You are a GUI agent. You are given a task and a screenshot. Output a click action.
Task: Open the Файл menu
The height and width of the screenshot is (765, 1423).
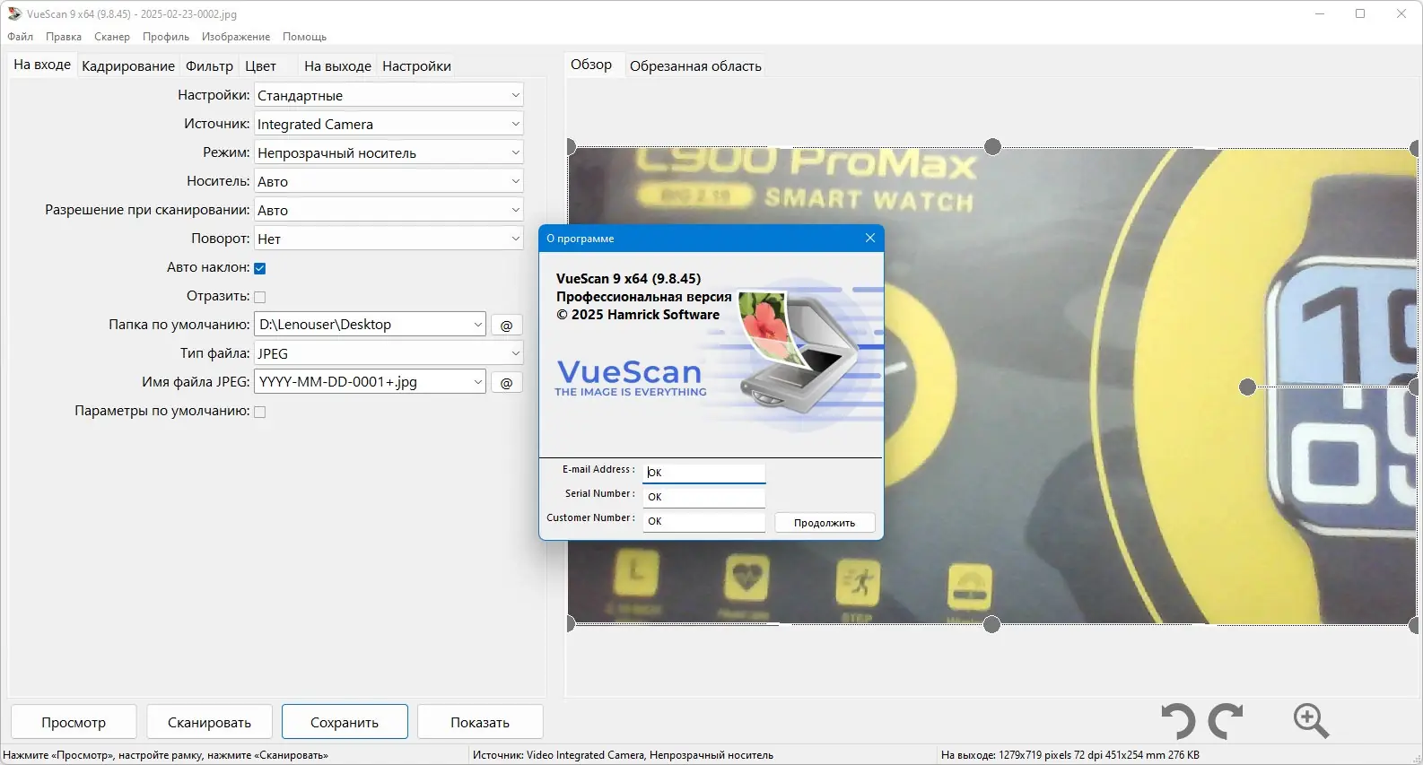pos(21,37)
